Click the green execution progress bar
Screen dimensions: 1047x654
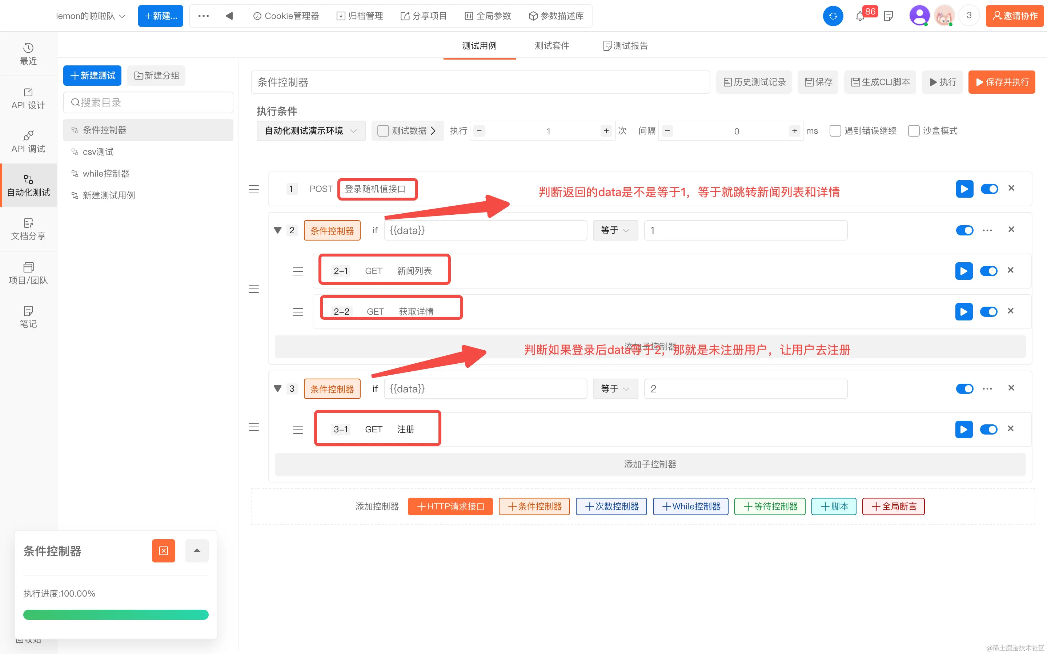pyautogui.click(x=116, y=615)
